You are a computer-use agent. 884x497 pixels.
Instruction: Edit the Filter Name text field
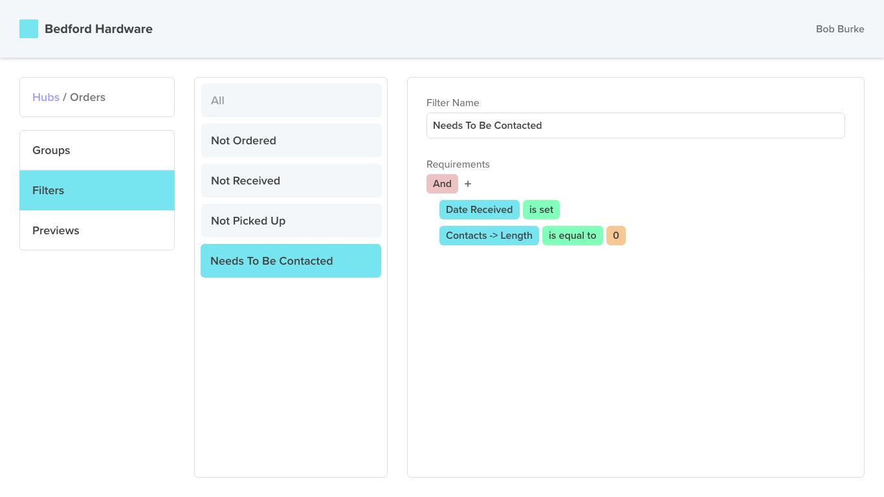635,126
